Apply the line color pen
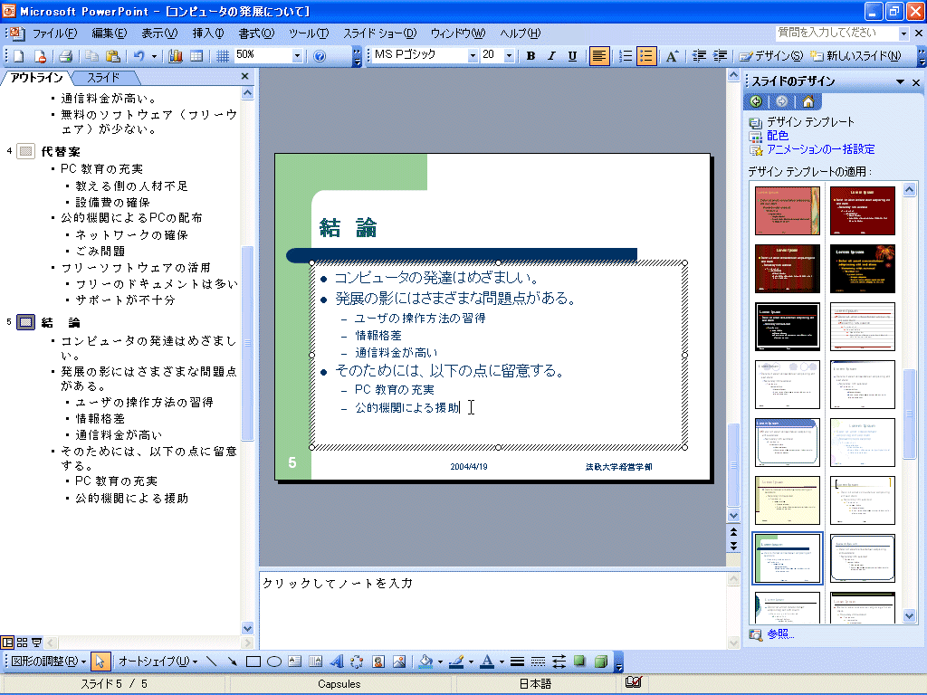This screenshot has height=695, width=927. (x=456, y=662)
